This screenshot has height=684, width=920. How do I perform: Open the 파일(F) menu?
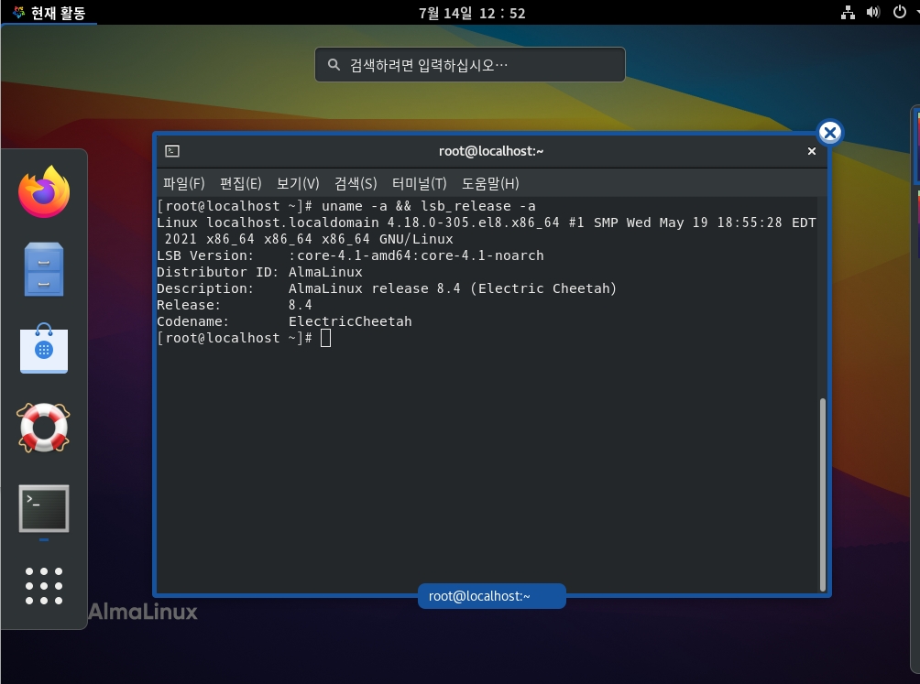coord(183,183)
